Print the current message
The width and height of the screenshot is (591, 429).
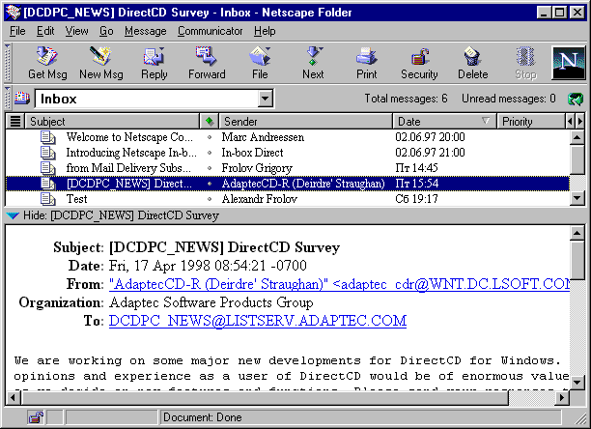(366, 57)
